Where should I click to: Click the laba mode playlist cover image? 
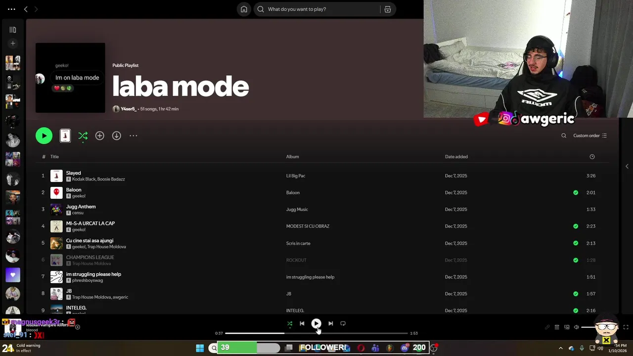(70, 78)
